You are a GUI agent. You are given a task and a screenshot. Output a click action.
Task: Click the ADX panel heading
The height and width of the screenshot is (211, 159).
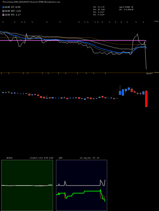pos(60,158)
